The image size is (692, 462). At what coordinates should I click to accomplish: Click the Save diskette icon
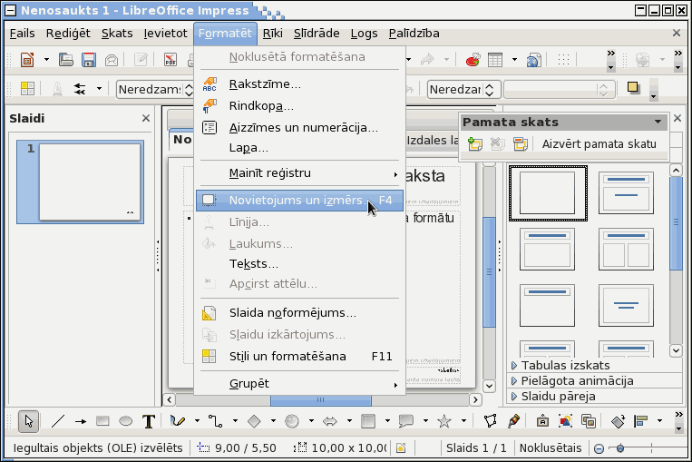click(89, 59)
